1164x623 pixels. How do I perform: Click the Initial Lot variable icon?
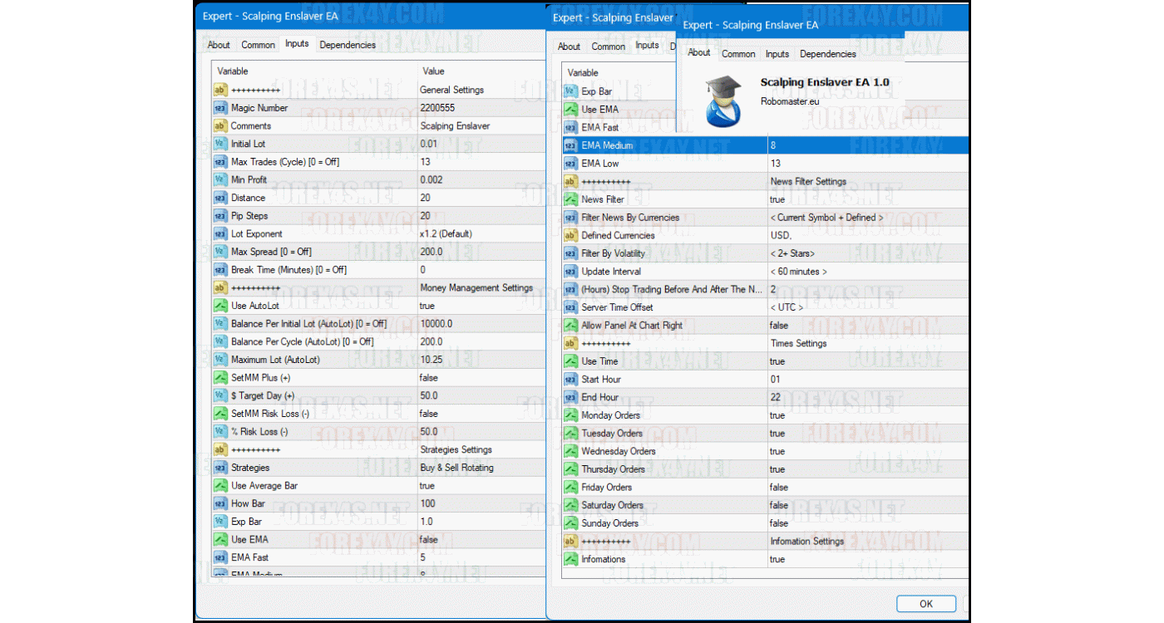tap(220, 145)
